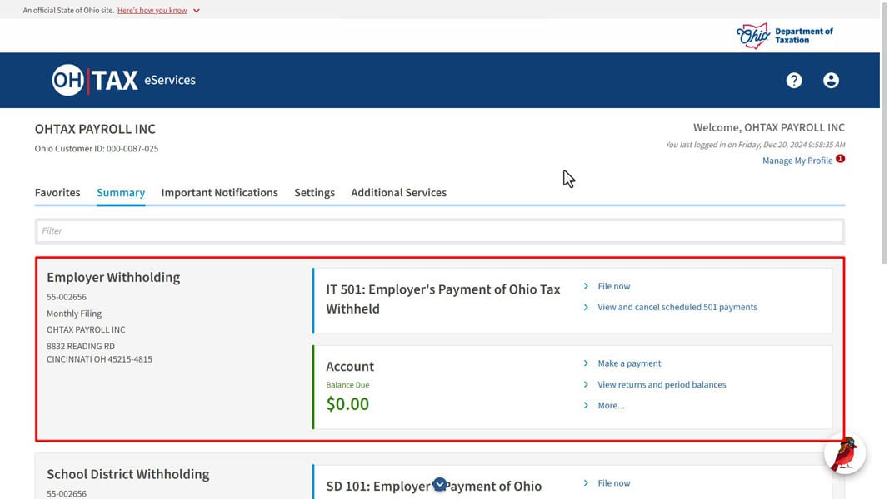Click the Ohio Department of Taxation logo

point(785,36)
